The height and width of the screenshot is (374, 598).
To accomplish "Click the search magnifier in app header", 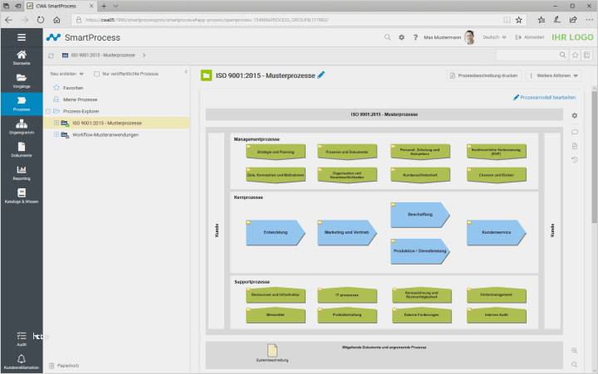I will 387,37.
